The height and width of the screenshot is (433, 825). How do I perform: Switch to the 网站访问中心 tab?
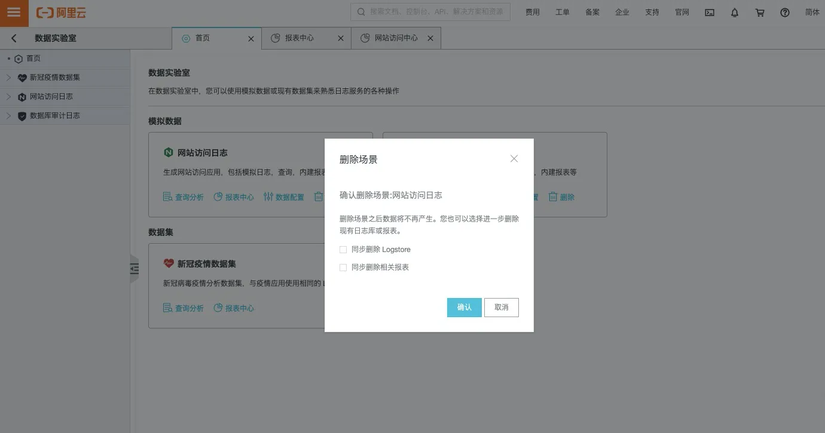coord(396,38)
